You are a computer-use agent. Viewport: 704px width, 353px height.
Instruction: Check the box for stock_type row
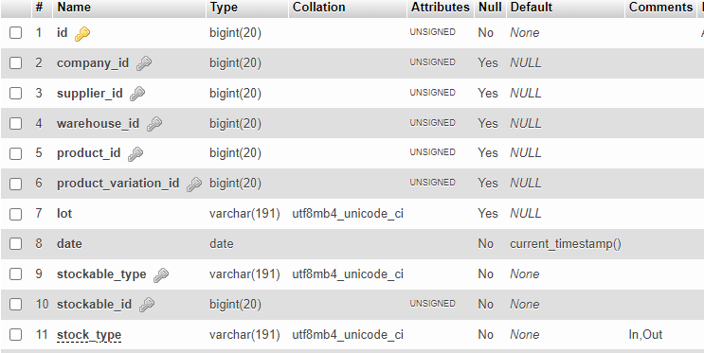tap(16, 335)
